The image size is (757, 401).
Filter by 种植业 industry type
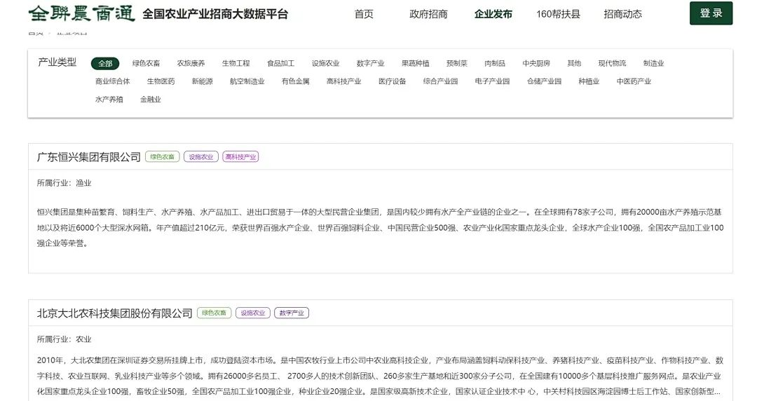589,81
